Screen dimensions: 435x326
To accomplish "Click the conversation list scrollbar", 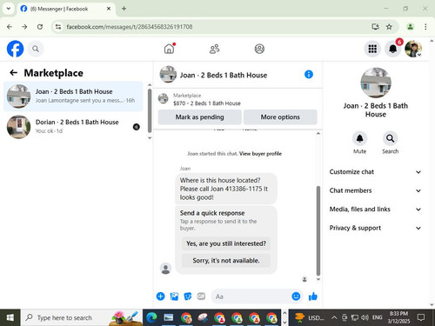I will 150,110.
